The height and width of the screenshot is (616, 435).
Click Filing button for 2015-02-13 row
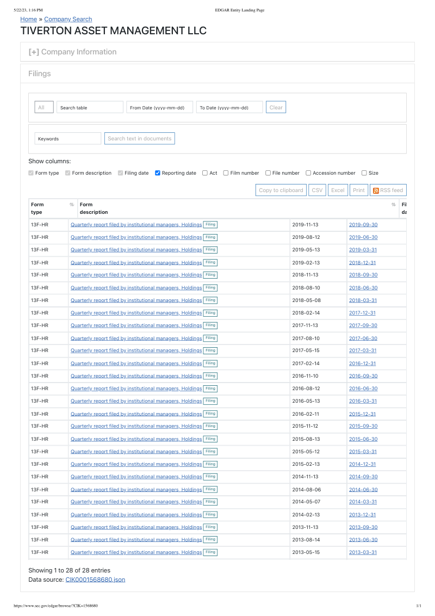tap(210, 464)
